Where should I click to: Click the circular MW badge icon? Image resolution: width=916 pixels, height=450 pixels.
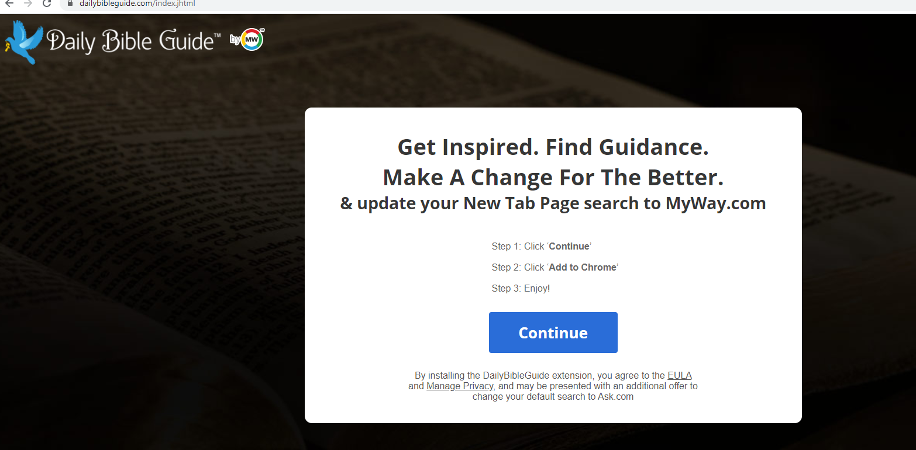tap(253, 39)
